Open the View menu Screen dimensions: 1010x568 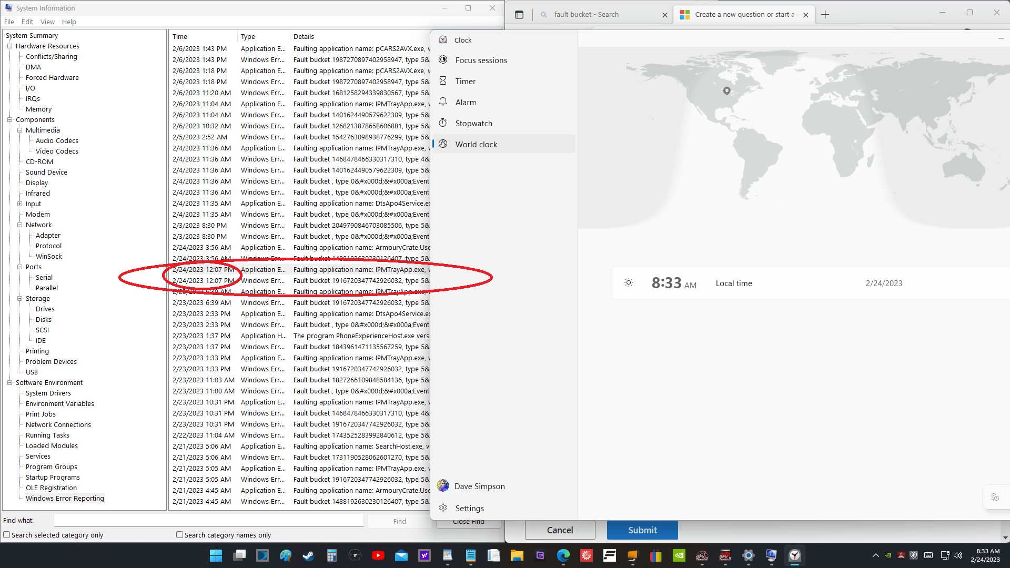pyautogui.click(x=47, y=22)
